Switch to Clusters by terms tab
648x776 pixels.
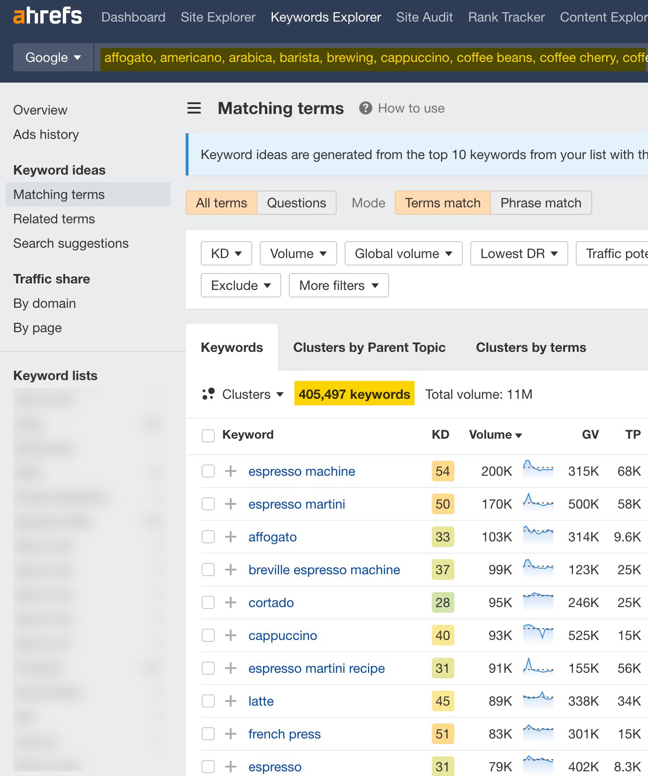coord(531,347)
